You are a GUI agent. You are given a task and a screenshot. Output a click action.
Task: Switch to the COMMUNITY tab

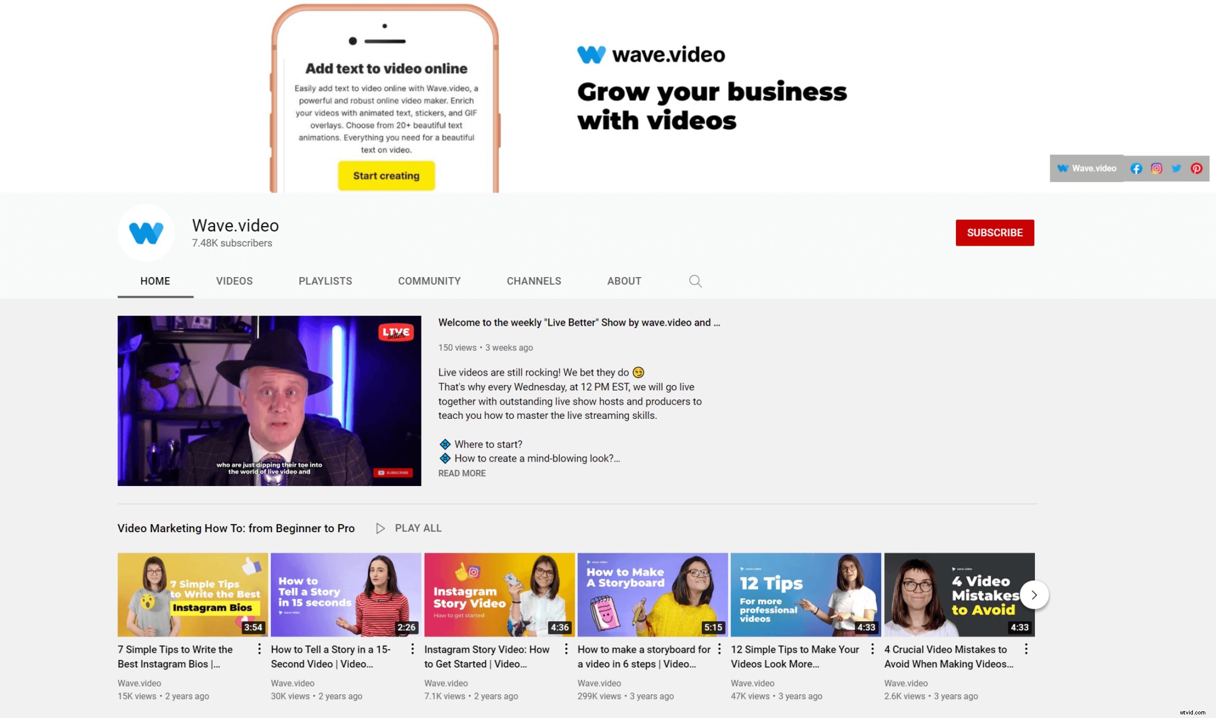pyautogui.click(x=429, y=281)
